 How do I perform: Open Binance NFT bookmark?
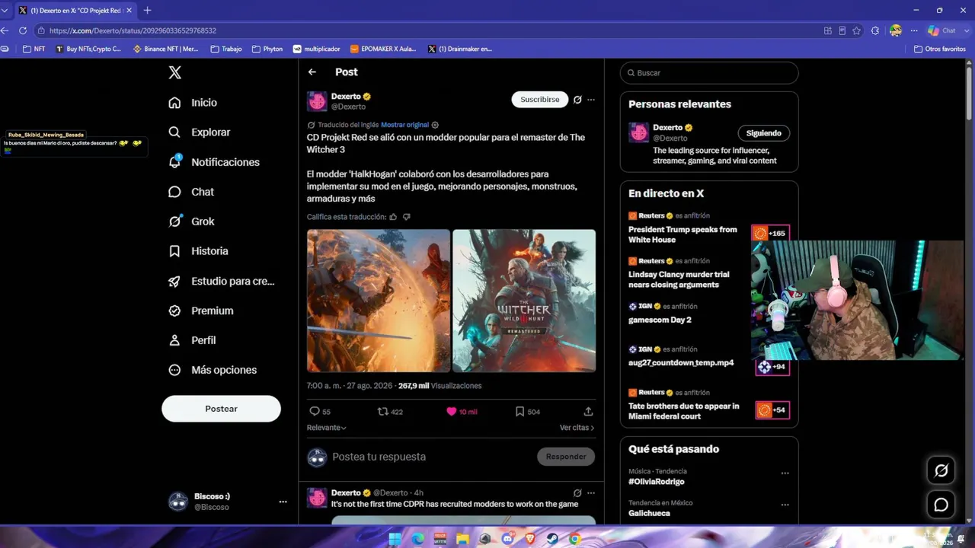165,49
